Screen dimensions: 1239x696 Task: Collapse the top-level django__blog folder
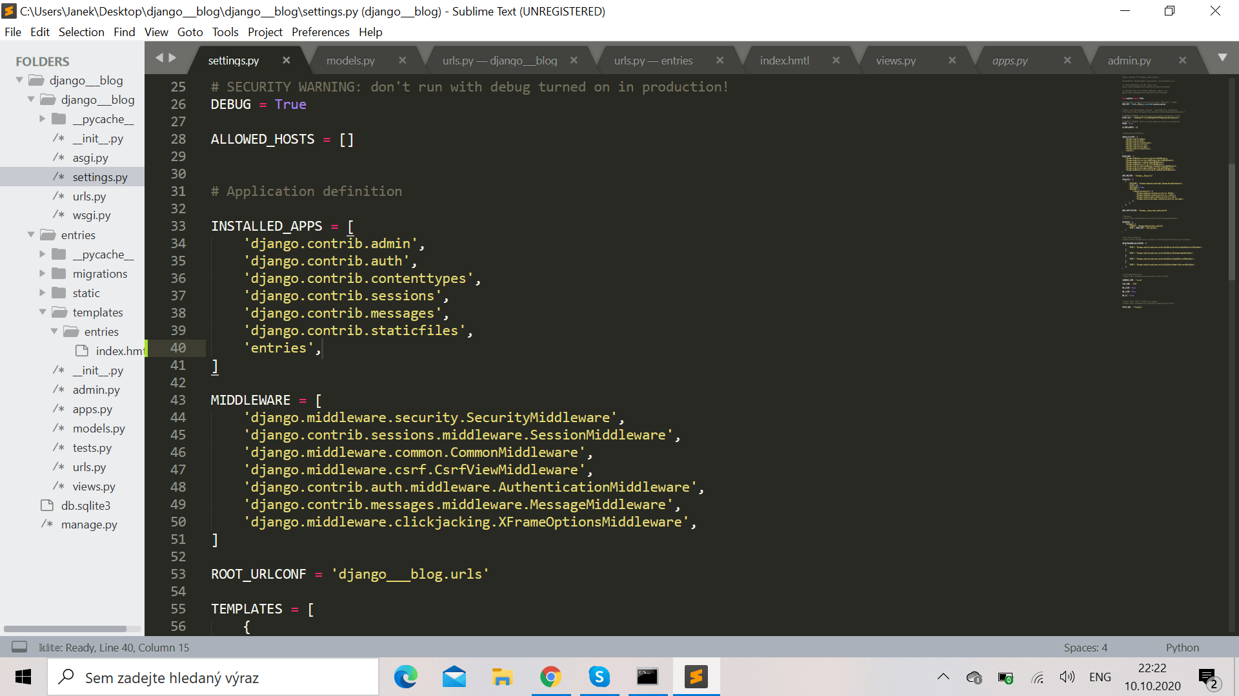coord(19,80)
